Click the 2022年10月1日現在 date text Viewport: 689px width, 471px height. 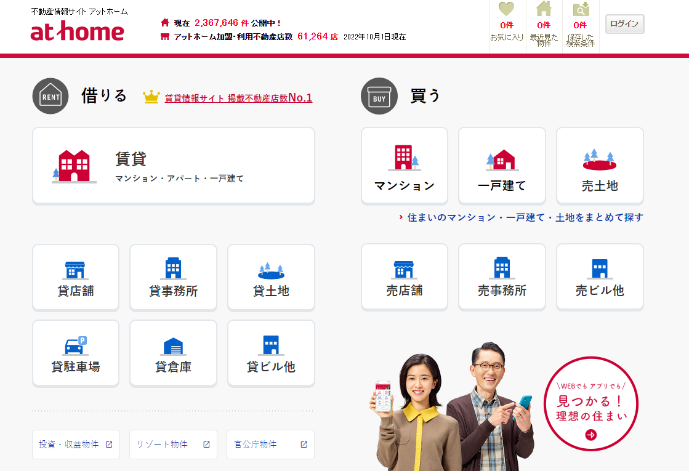[375, 37]
